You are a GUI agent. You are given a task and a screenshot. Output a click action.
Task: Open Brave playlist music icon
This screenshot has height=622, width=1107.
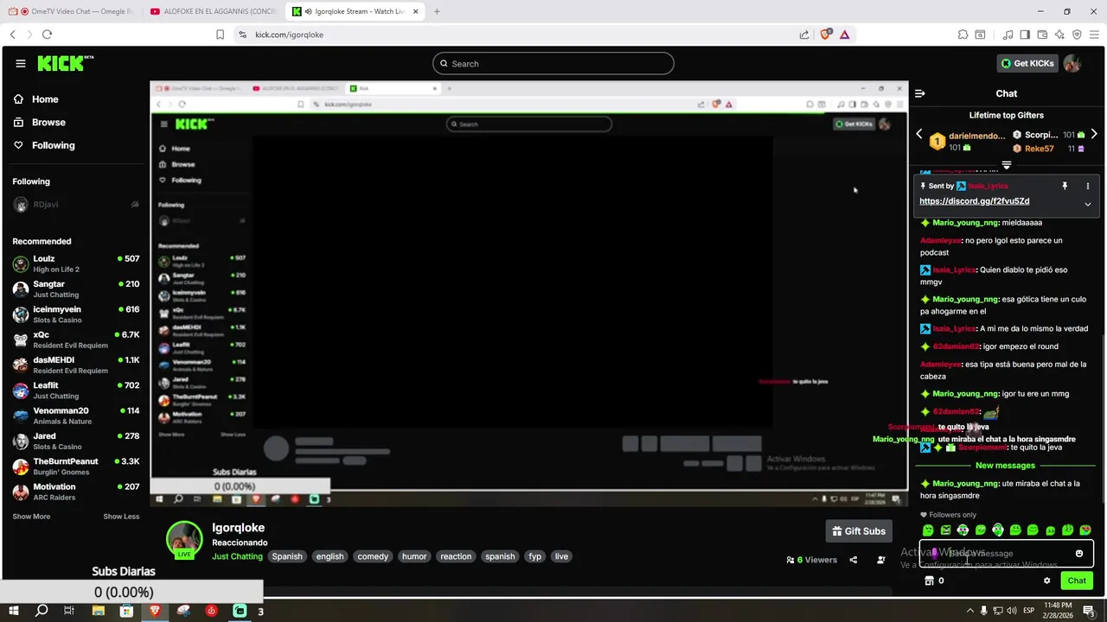pos(1008,35)
